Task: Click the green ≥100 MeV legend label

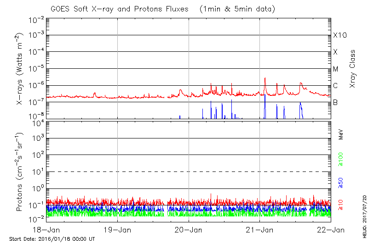Action: (341, 159)
